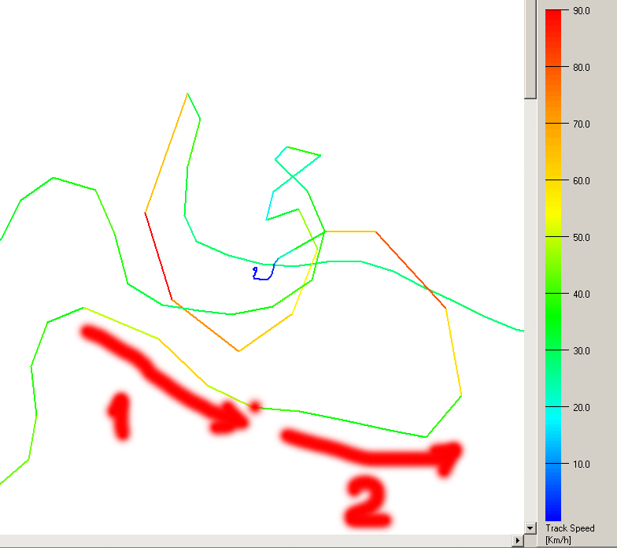The height and width of the screenshot is (548, 617).
Task: Click the Track Speed [Km/h] label
Action: click(571, 534)
